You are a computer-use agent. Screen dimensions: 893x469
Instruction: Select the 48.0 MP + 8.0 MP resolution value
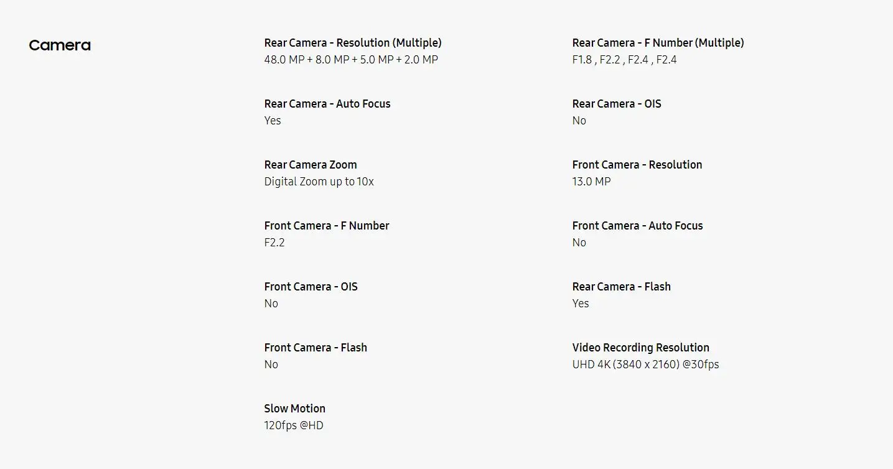point(351,60)
